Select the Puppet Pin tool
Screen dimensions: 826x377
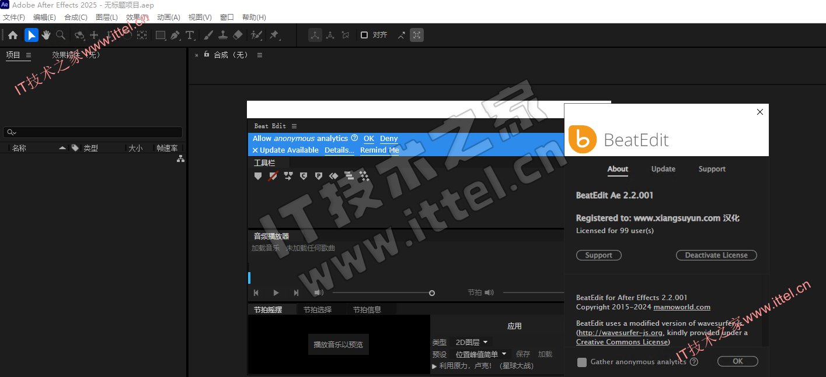274,35
